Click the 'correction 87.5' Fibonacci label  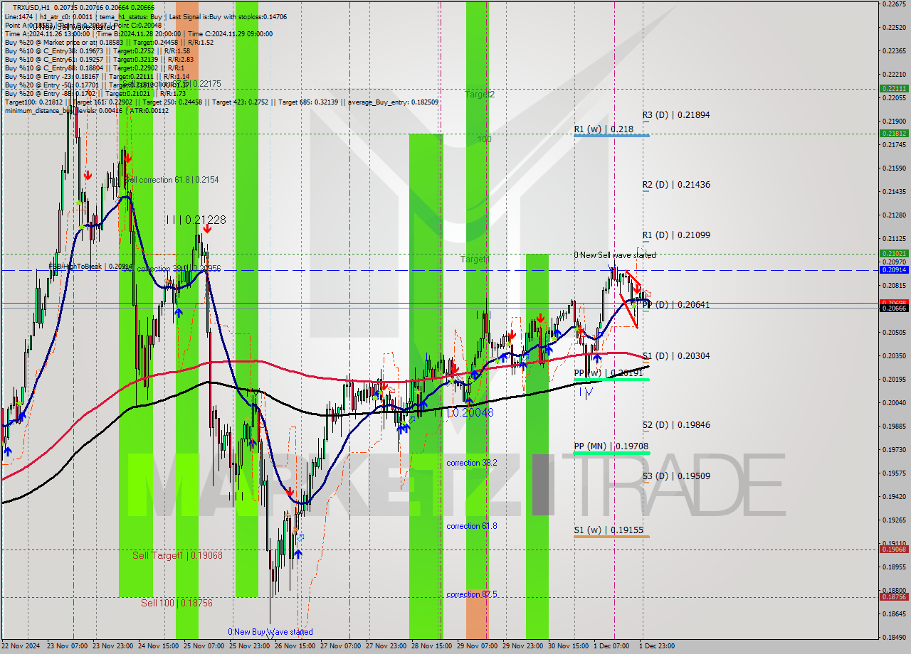(x=472, y=594)
